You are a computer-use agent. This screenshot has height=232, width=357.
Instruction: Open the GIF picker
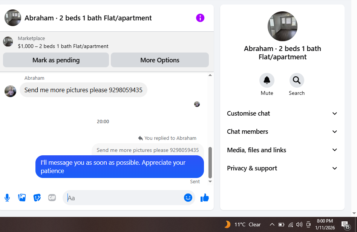click(52, 198)
